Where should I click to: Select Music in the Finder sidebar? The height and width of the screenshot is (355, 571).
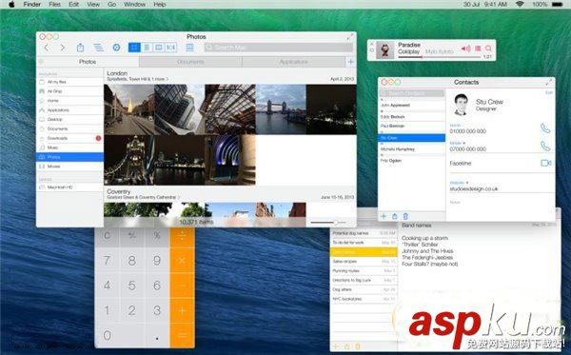tap(69, 148)
